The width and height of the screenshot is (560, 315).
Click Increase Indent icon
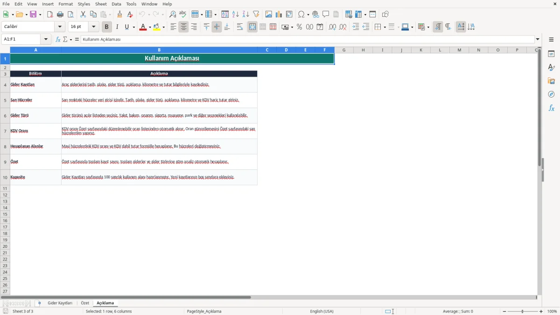[x=356, y=27]
